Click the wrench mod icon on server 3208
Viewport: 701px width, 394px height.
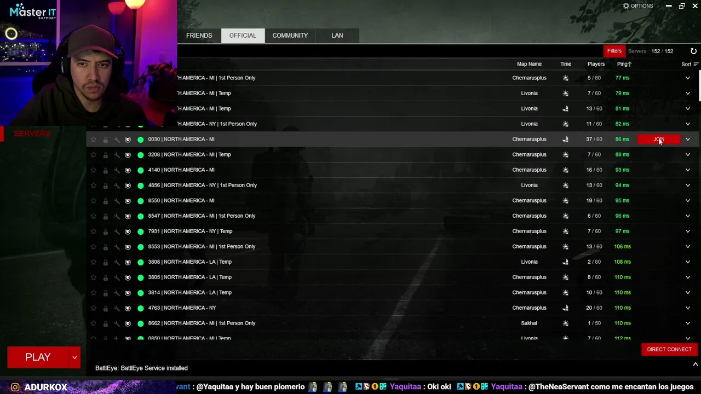tap(117, 155)
